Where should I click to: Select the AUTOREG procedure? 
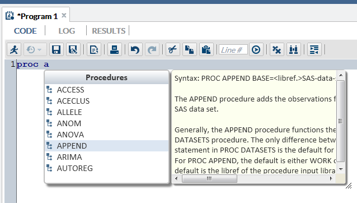click(106, 168)
